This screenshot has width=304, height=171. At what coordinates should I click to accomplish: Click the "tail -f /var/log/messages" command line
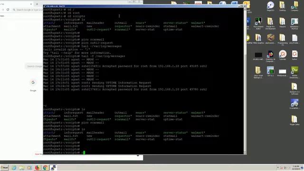[x=84, y=56]
